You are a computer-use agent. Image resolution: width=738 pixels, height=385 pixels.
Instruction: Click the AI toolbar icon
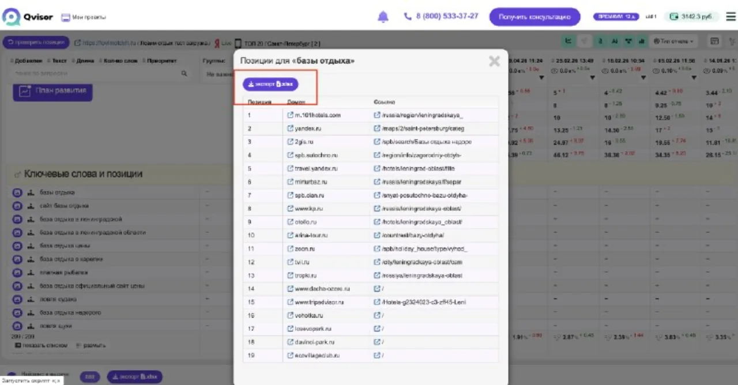point(615,41)
